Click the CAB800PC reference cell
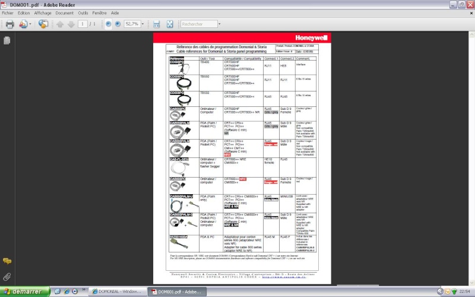 point(178,179)
